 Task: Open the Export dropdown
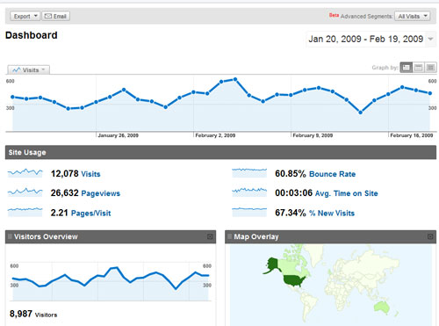(25, 16)
